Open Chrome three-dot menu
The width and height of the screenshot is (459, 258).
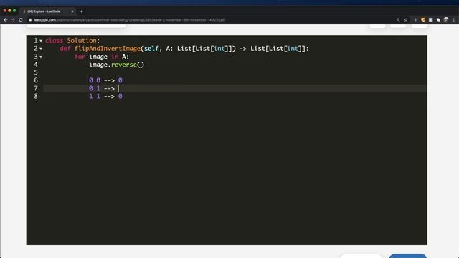(454, 20)
